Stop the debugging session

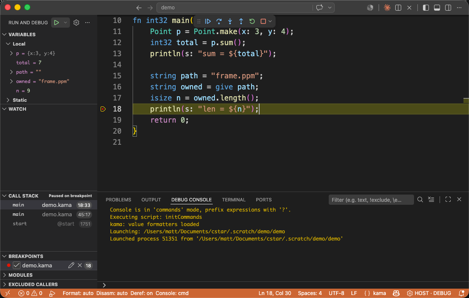pos(263,21)
